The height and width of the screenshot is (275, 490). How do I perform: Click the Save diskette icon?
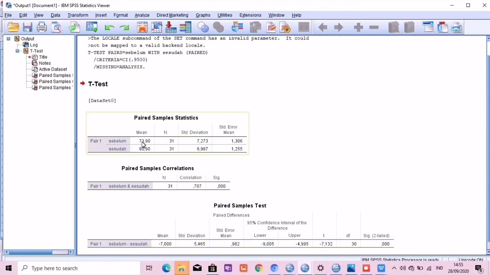(27, 27)
